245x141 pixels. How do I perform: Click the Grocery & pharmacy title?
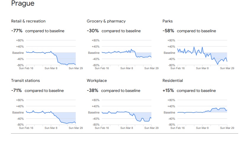tap(106, 21)
